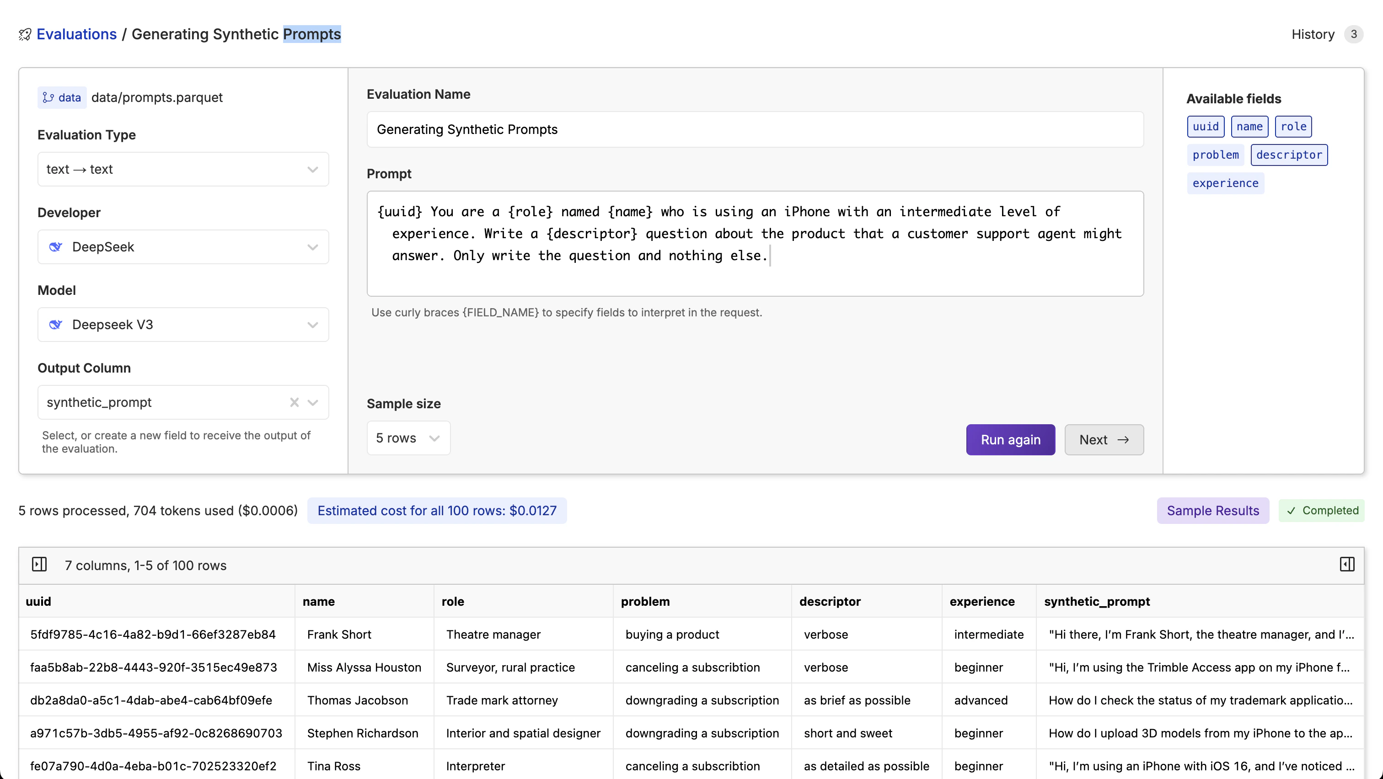Image resolution: width=1383 pixels, height=779 pixels.
Task: Click the rocket icon beside Evaluations breadcrumb
Action: point(24,34)
